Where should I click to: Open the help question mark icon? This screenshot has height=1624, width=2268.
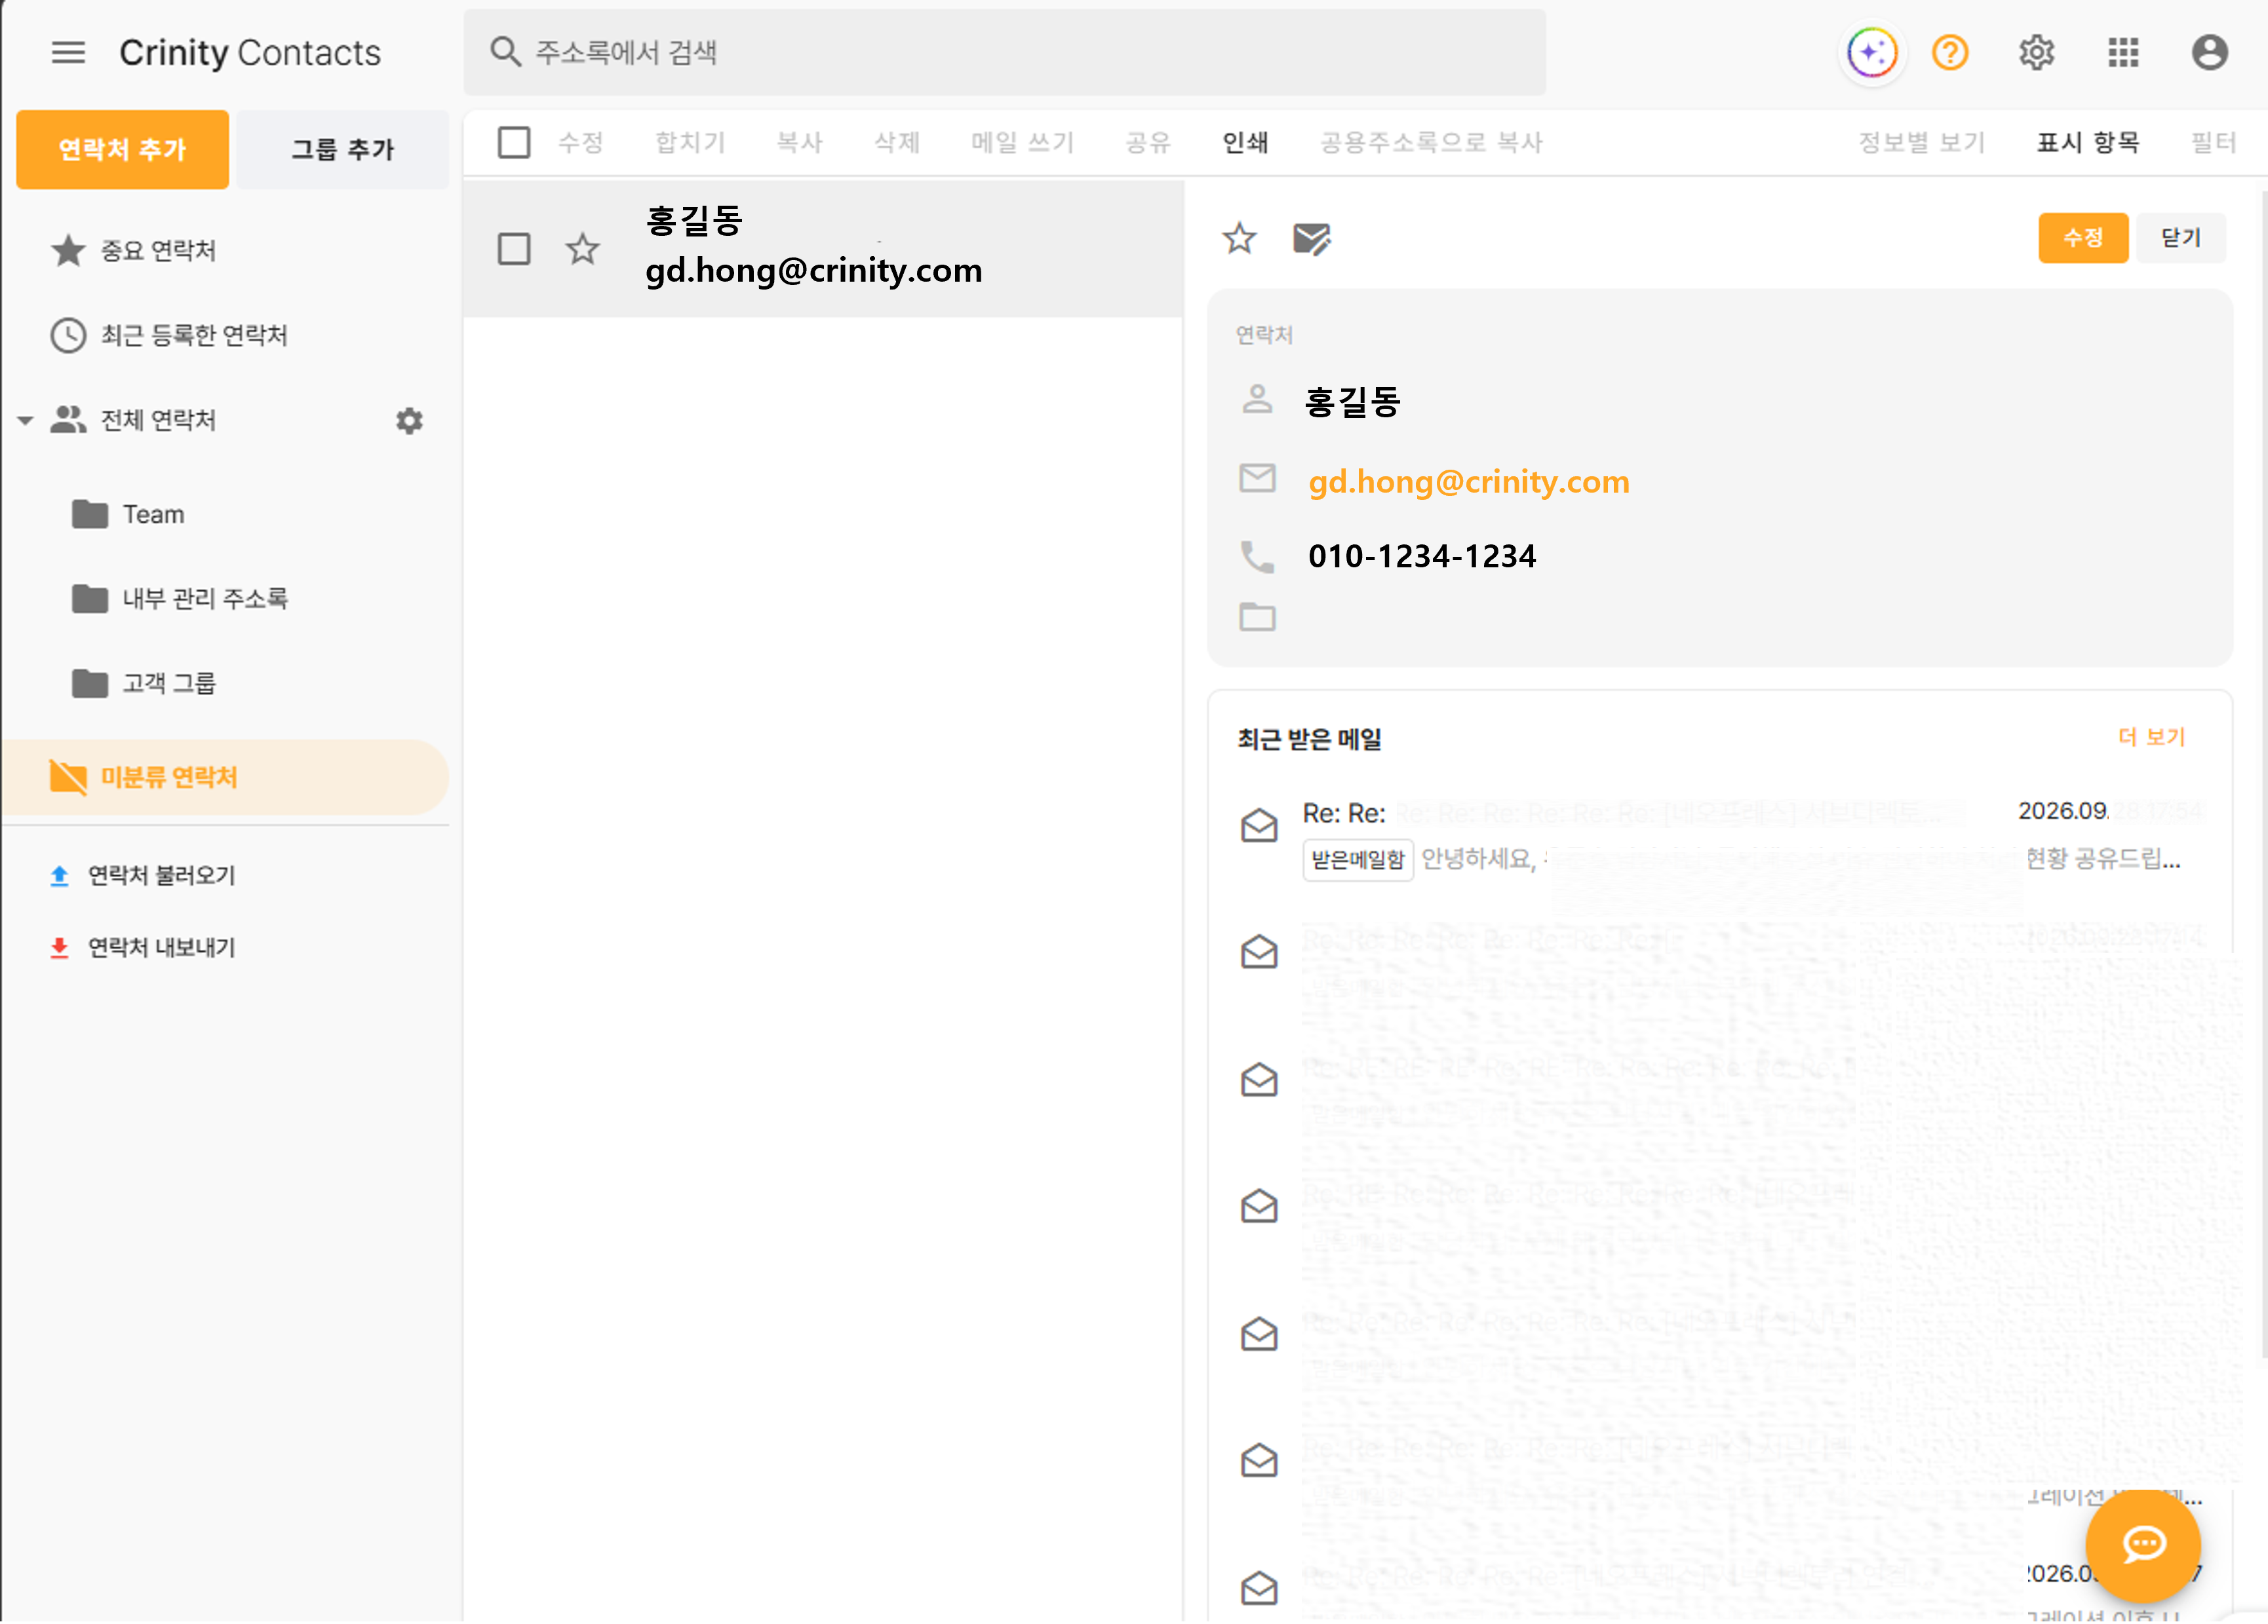pyautogui.click(x=1950, y=52)
